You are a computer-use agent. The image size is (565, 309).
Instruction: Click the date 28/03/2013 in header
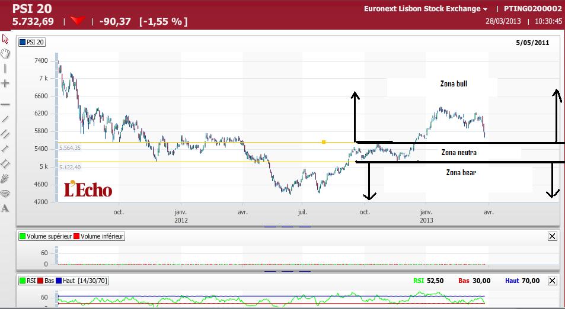503,21
